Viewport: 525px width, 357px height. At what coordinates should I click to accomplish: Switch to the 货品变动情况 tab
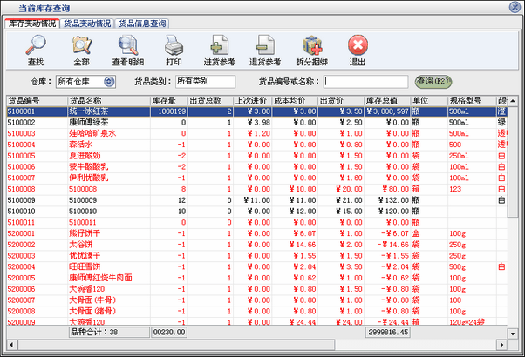86,24
